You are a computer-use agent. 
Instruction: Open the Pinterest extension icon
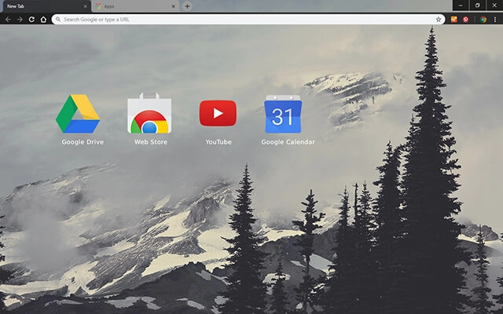pyautogui.click(x=465, y=20)
